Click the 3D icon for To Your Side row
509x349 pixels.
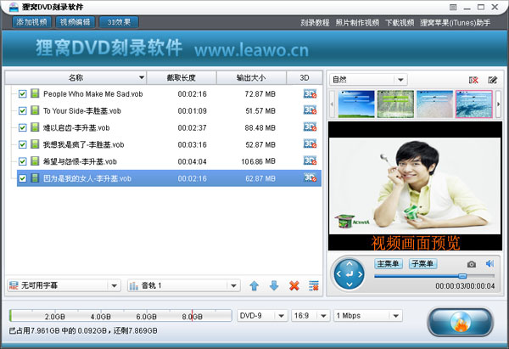[x=310, y=110]
